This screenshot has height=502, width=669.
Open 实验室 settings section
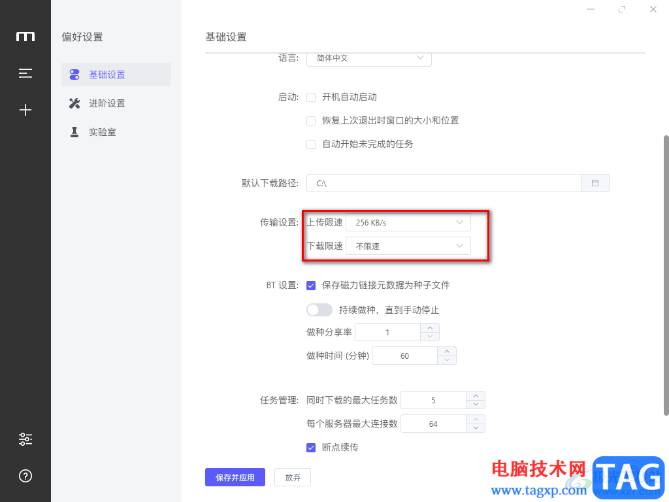116,132
